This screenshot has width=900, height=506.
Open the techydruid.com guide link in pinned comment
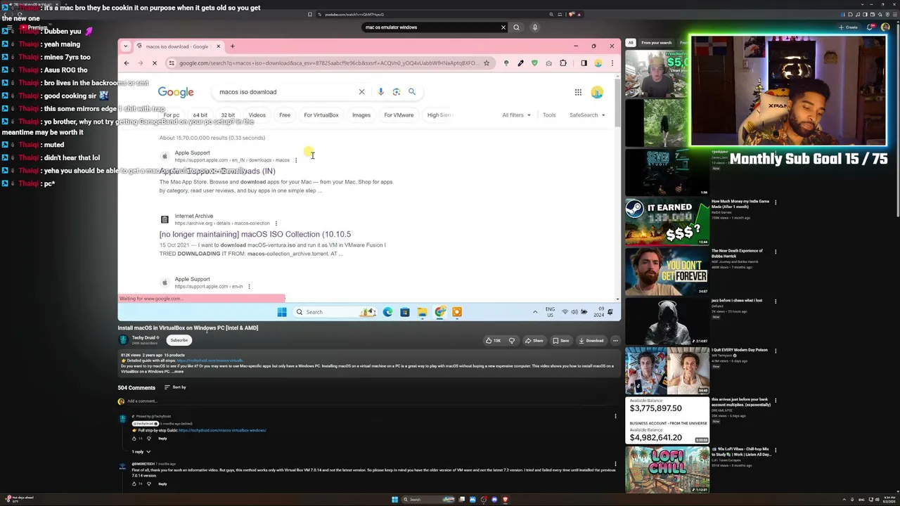[222, 430]
